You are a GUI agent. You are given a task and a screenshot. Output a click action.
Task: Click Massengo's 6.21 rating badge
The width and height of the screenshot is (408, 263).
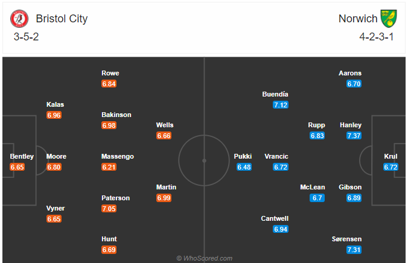click(x=109, y=167)
